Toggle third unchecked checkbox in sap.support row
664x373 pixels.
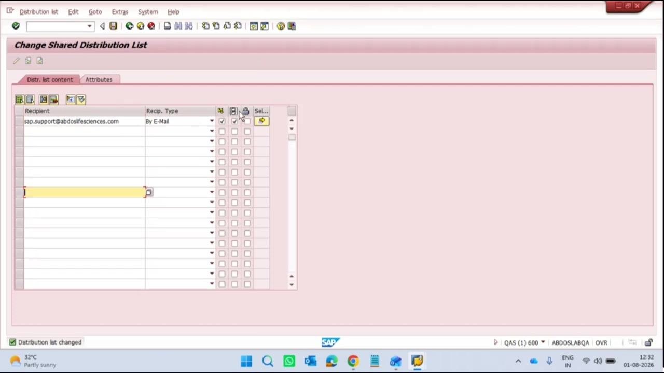coord(247,121)
